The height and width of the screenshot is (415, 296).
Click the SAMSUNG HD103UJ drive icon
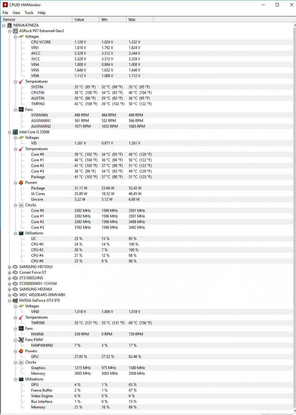coord(15,267)
